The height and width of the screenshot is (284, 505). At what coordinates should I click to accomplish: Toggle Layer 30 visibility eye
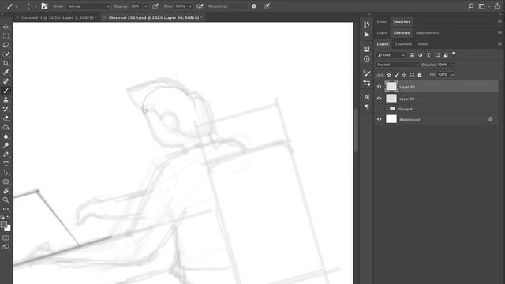coord(379,87)
